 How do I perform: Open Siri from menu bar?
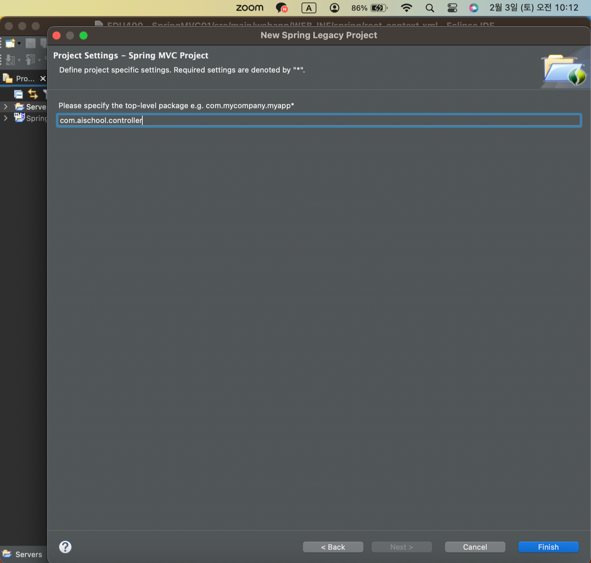coord(474,8)
